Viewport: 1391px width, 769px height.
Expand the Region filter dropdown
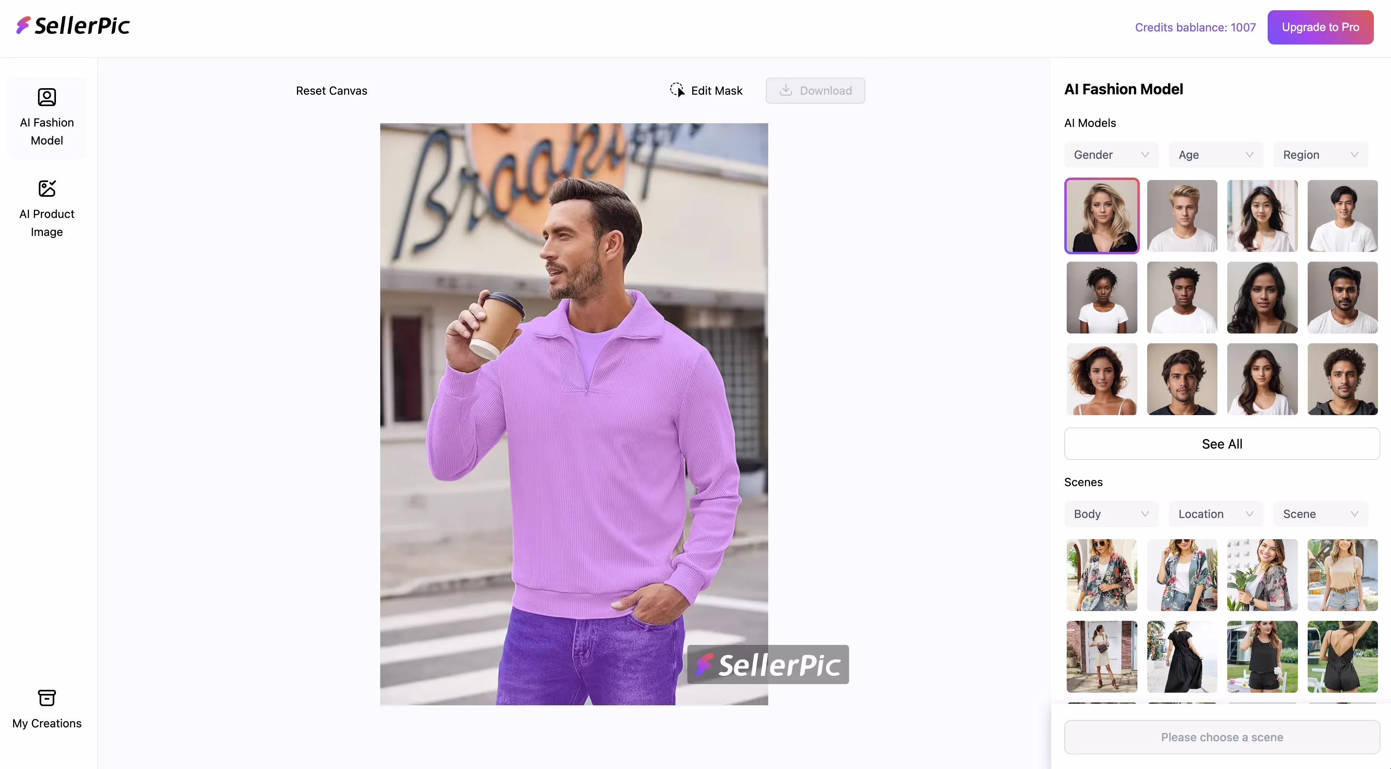tap(1320, 155)
